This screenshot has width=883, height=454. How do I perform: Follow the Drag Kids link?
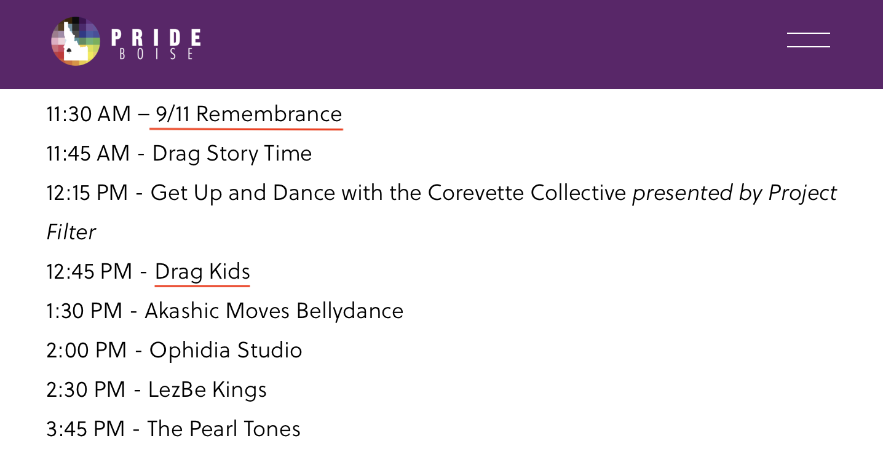click(202, 271)
